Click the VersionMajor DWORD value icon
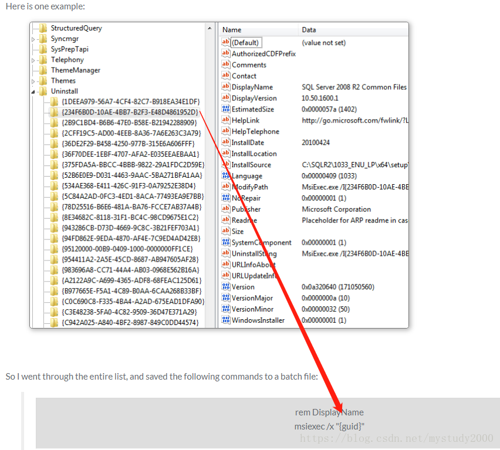The height and width of the screenshot is (450, 500). tap(226, 297)
